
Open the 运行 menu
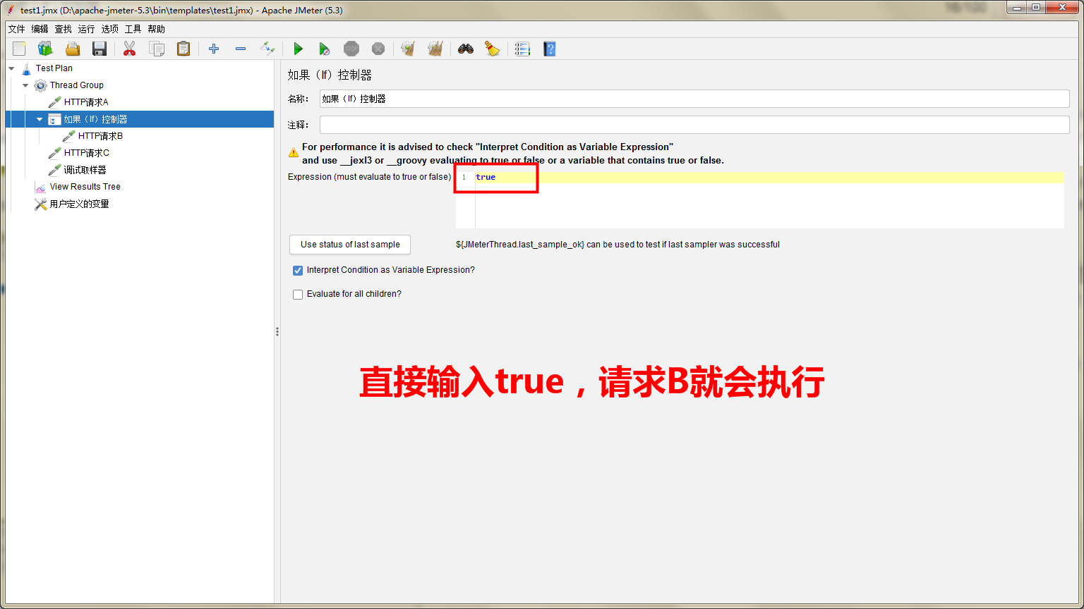pyautogui.click(x=86, y=29)
